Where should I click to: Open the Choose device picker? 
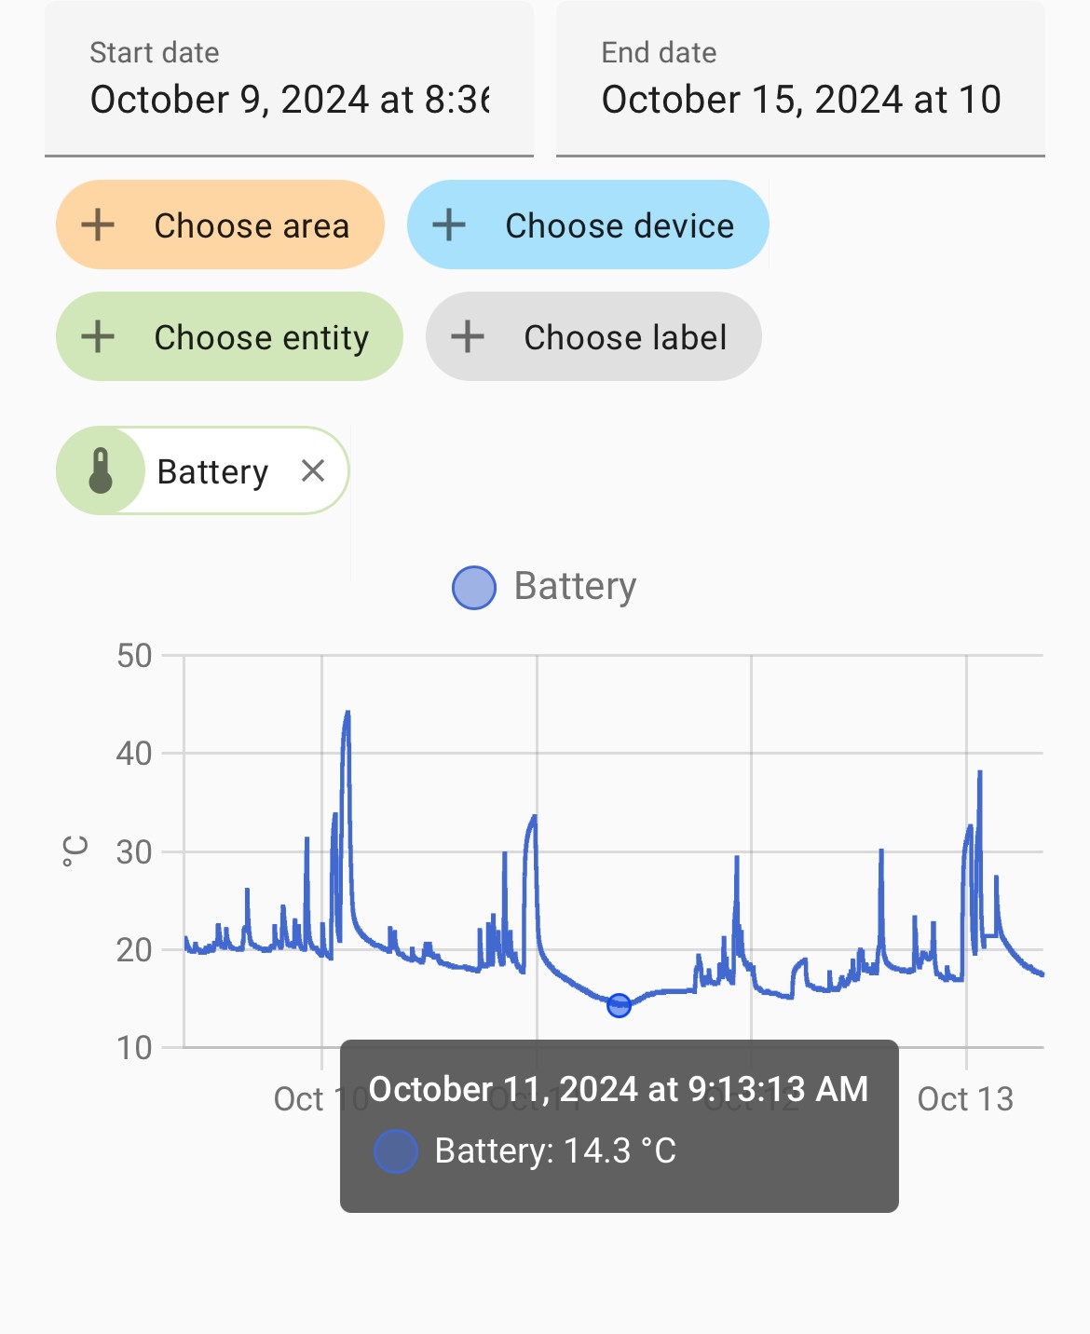coord(588,225)
